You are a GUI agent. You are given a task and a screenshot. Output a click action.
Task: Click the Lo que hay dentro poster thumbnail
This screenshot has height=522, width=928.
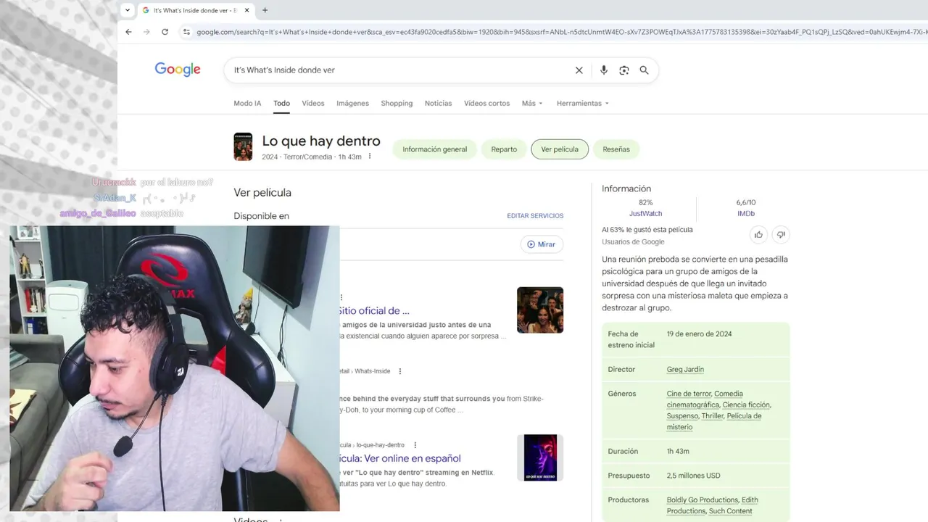(243, 146)
